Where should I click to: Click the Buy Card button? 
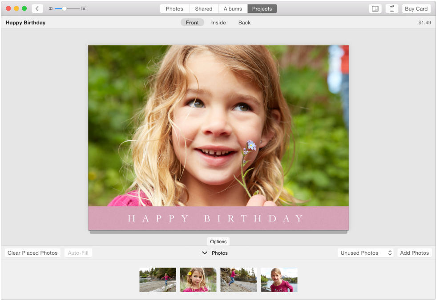(x=416, y=8)
